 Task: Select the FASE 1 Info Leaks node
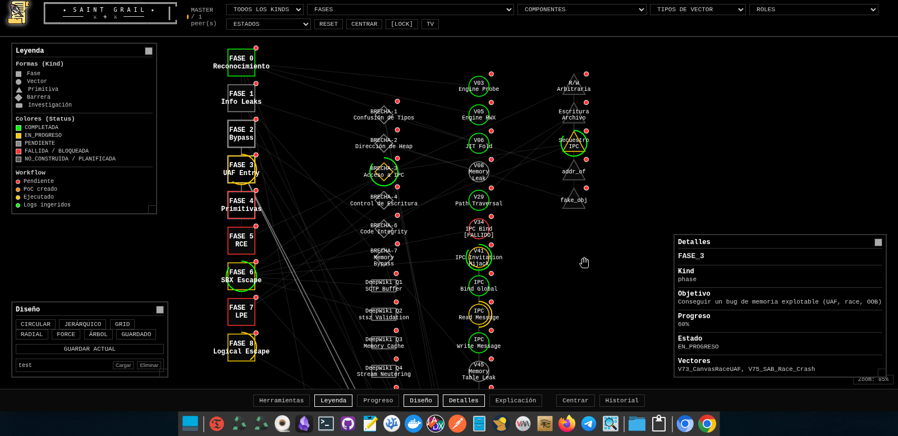coord(241,98)
